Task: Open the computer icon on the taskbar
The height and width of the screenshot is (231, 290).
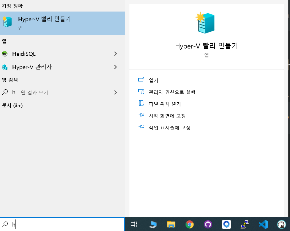Action: click(x=153, y=224)
